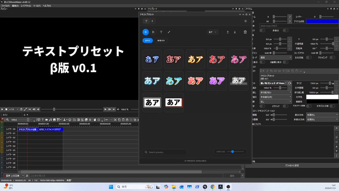339x191 pixels.
Task: Click the trash icon to delete the preset
Action: [x=245, y=32]
